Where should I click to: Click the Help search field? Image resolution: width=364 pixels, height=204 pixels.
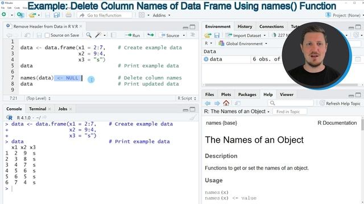pos(291,103)
